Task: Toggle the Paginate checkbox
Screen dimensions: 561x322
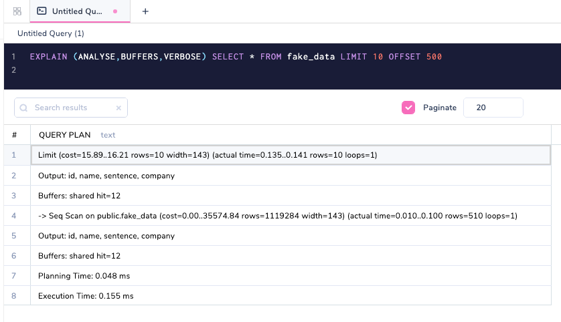Action: (408, 108)
